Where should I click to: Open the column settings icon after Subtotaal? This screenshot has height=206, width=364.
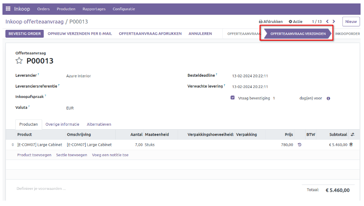[352, 135]
